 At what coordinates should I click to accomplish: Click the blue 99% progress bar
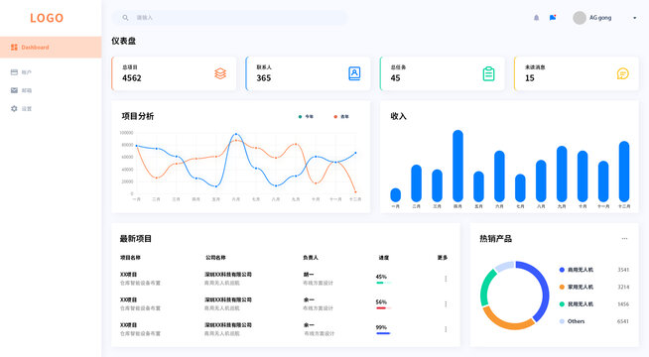pyautogui.click(x=383, y=333)
